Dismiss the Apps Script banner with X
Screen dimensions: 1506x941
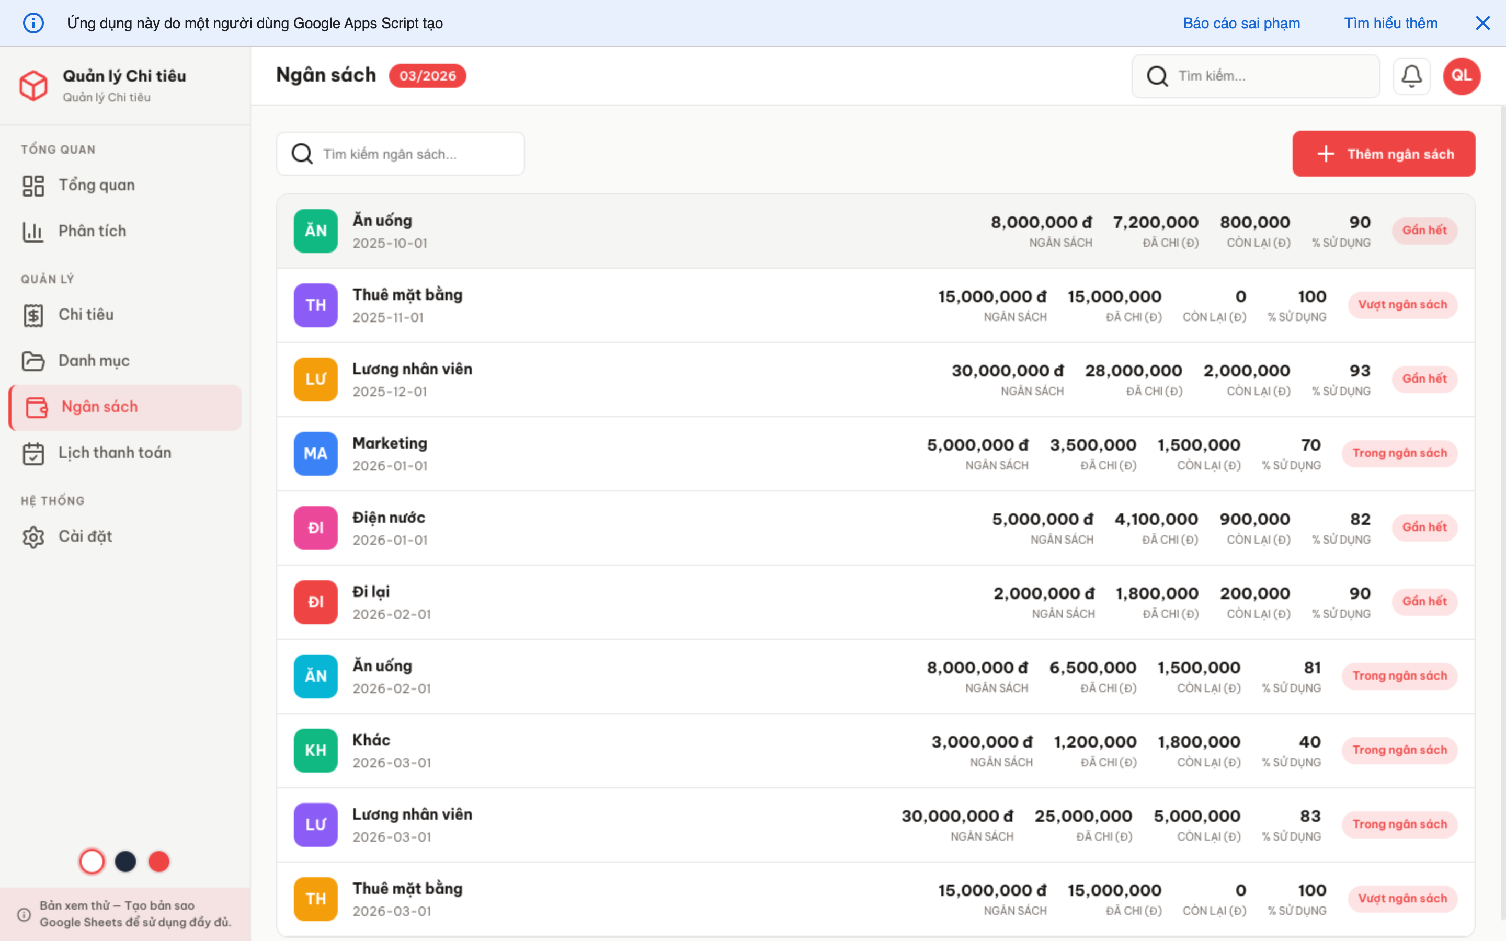click(x=1482, y=23)
